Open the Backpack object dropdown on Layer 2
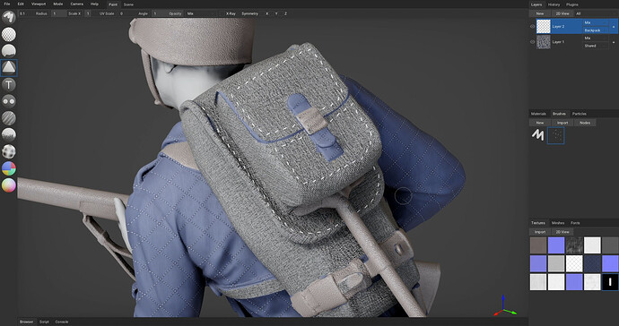This screenshot has width=619, height=326. pos(596,30)
